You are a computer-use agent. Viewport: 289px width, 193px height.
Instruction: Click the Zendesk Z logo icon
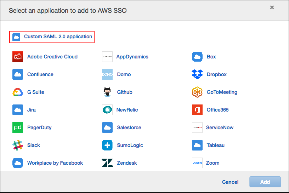tap(107, 163)
